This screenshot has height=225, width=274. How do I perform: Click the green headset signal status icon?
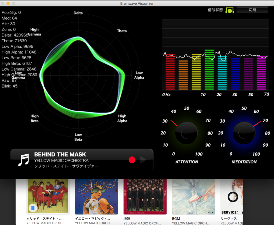(230, 10)
